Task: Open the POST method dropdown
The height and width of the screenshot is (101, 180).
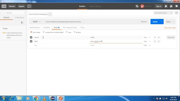Action: point(37,22)
